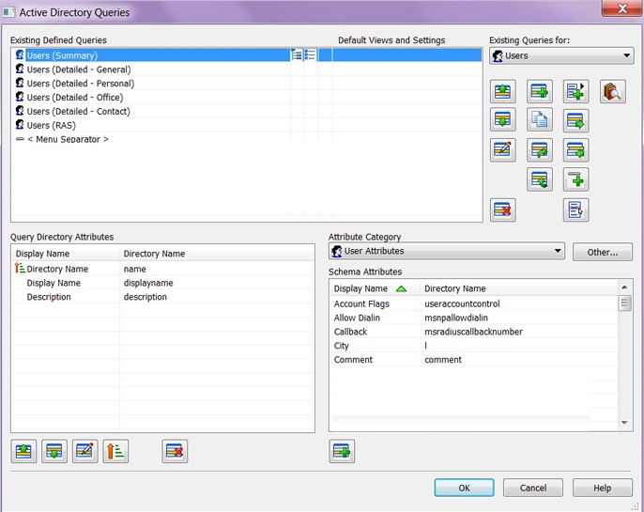The image size is (644, 512).
Task: Select Users (Detailed - Contact) query
Action: pos(246,111)
